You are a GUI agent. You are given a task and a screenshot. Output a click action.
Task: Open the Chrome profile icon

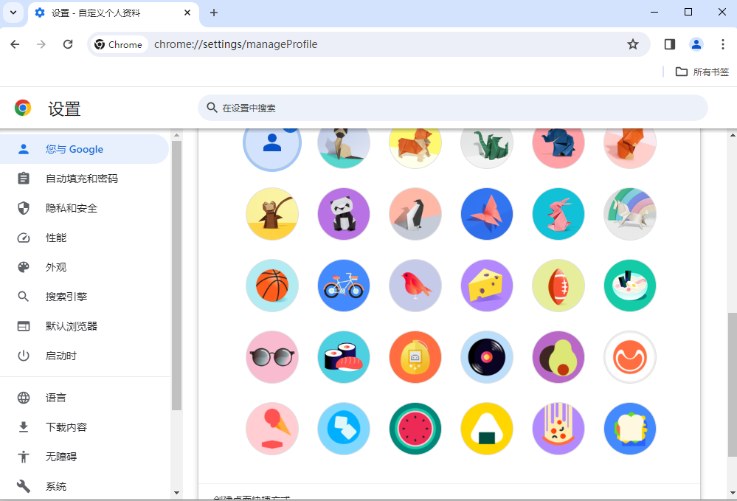pyautogui.click(x=696, y=44)
